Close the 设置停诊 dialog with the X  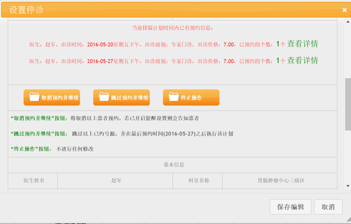(x=345, y=10)
